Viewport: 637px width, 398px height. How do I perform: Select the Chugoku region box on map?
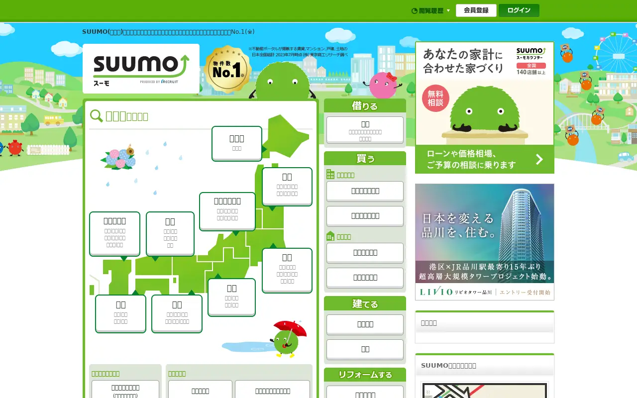pos(170,233)
